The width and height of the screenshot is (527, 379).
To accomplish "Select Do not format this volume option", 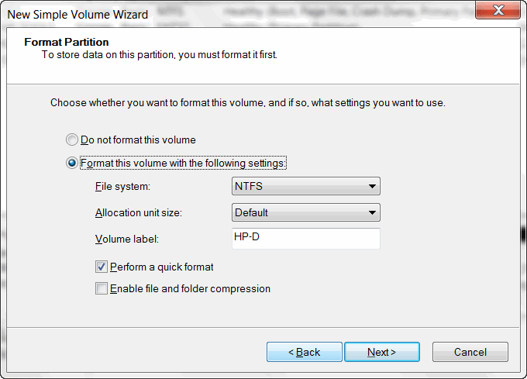I will 71,140.
